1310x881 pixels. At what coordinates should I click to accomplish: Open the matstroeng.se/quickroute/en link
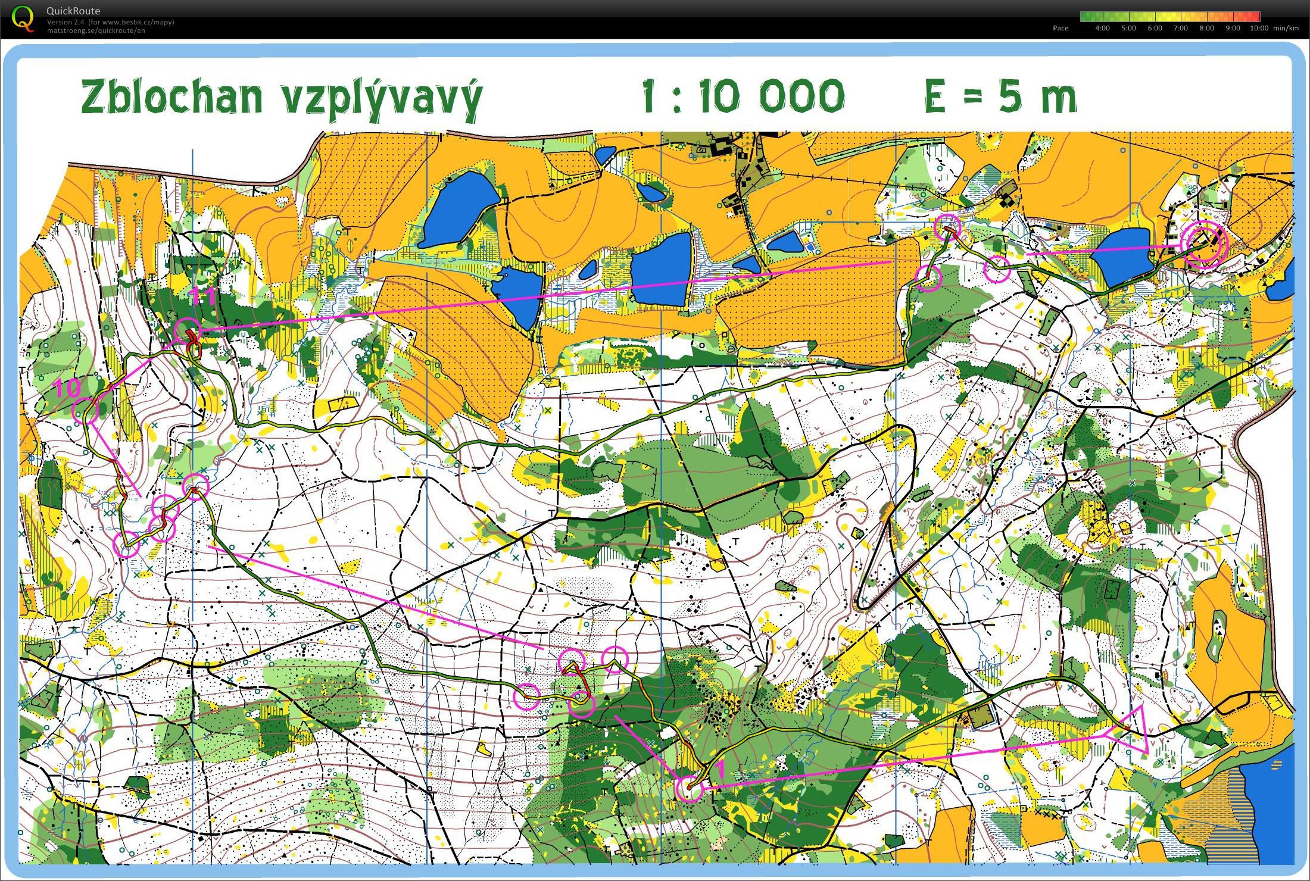(96, 30)
